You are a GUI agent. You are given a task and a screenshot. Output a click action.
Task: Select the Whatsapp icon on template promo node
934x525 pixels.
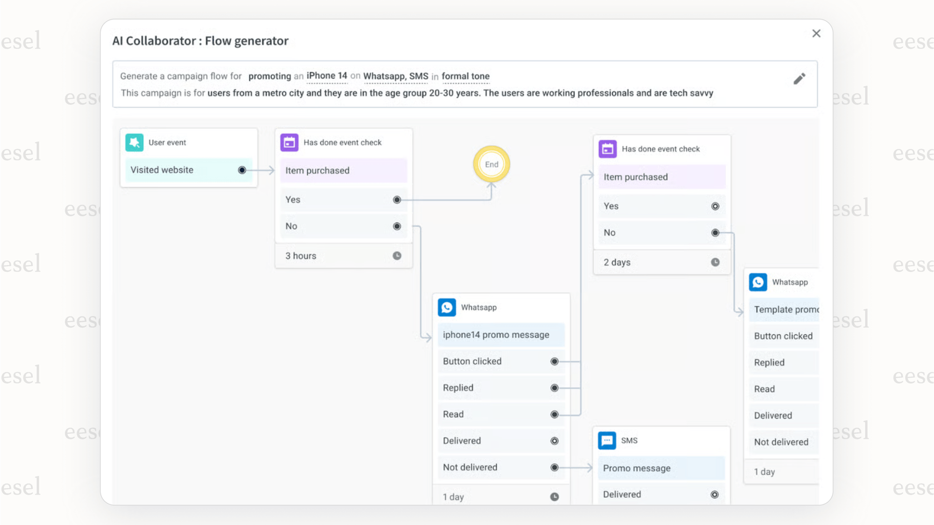coord(758,282)
